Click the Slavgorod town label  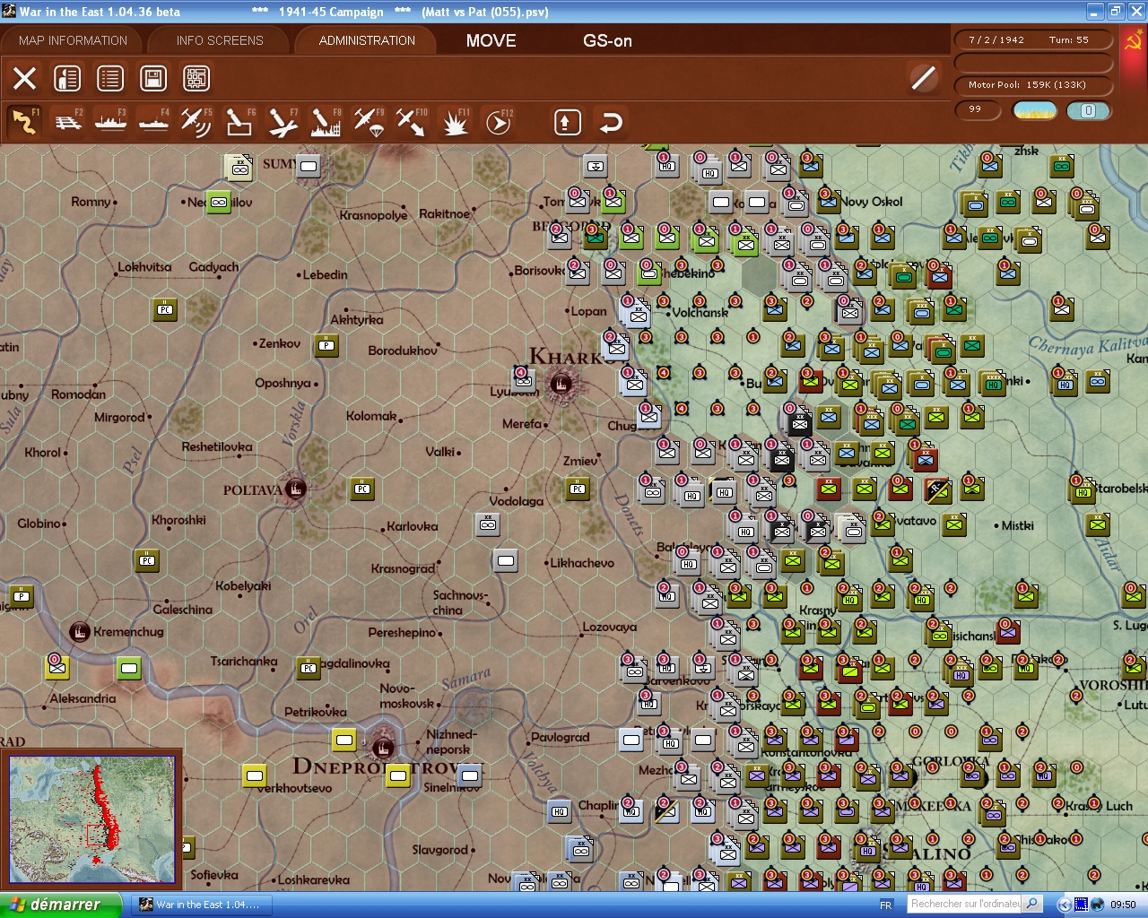(x=440, y=850)
